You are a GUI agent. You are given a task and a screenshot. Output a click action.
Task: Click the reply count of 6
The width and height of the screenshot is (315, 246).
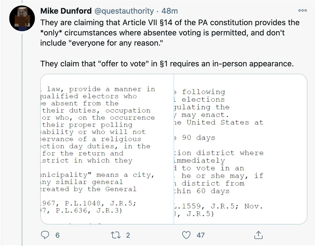[x=57, y=235]
